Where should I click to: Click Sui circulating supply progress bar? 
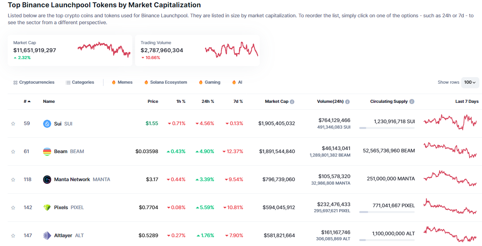click(x=387, y=128)
